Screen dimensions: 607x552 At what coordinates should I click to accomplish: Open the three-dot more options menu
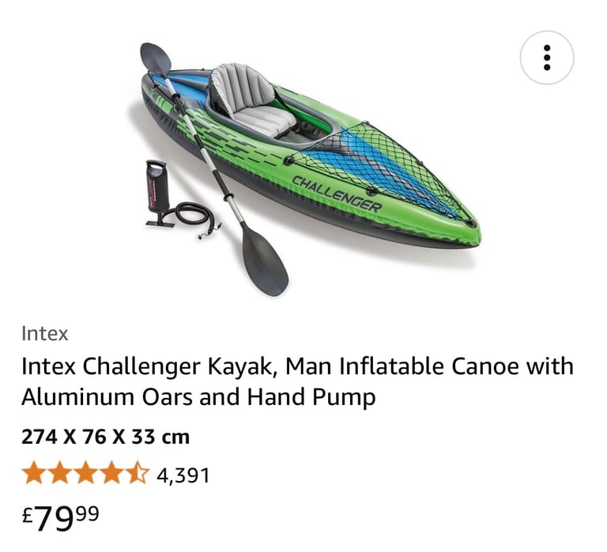click(x=547, y=58)
